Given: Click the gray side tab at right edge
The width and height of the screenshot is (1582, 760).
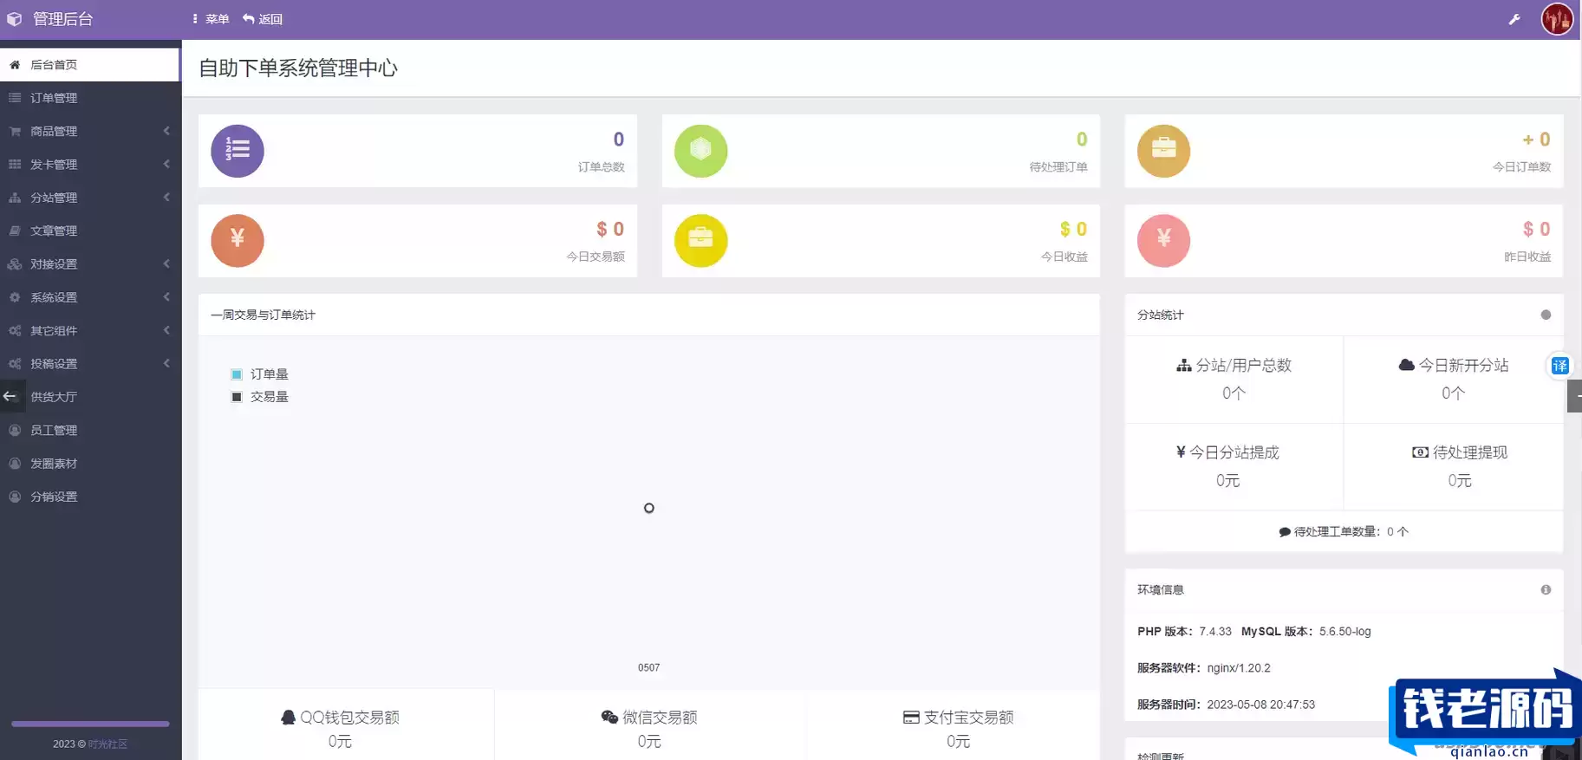Looking at the screenshot, I should (1575, 396).
